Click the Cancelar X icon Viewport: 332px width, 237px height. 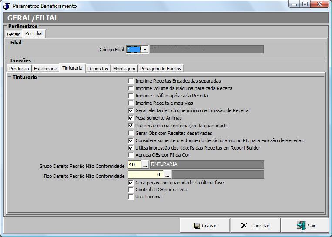pos(244,226)
